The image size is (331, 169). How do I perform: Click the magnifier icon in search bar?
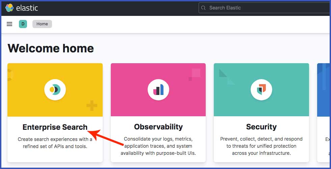203,8
